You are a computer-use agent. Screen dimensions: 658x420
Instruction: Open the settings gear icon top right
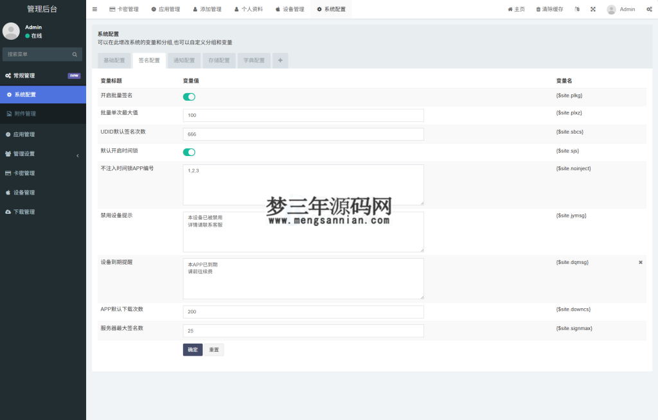649,9
